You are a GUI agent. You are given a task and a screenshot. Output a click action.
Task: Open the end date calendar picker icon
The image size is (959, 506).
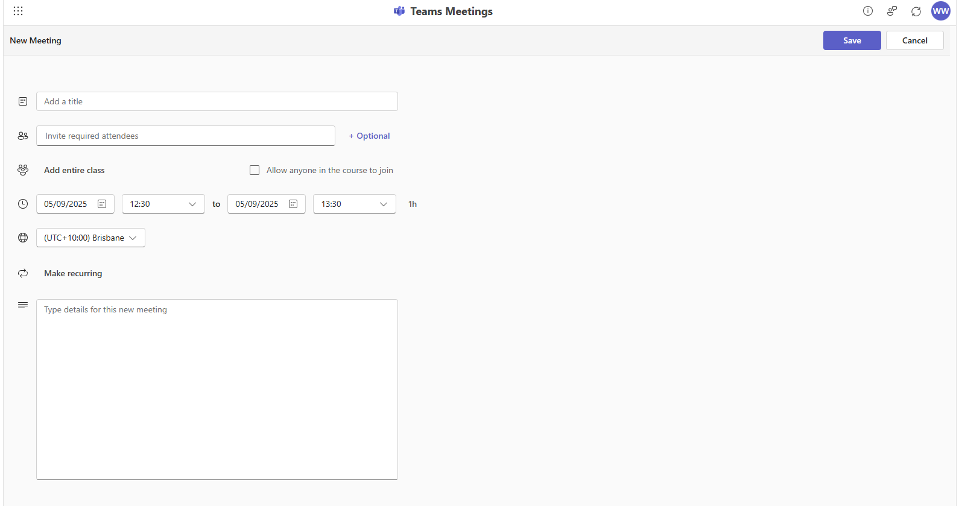coord(293,204)
